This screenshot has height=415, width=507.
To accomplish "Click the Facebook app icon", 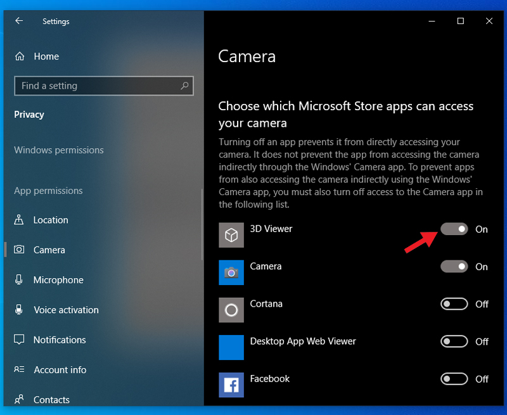I will click(x=231, y=385).
